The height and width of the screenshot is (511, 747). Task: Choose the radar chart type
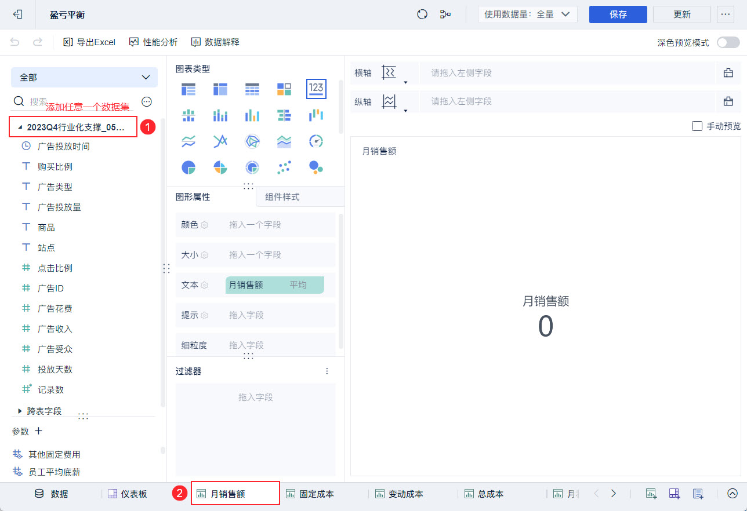click(x=252, y=141)
